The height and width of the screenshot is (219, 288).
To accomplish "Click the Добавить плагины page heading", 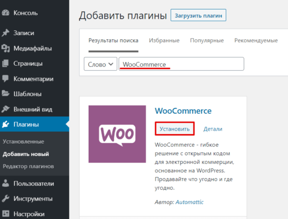I will click(123, 15).
